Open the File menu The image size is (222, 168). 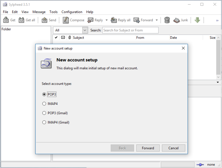pos(5,12)
